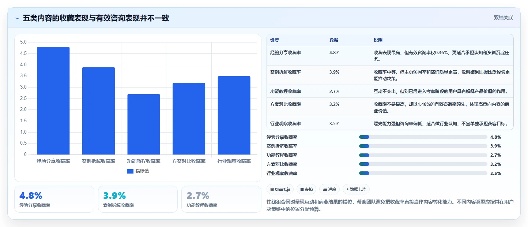Click the 行业观察收藏率 x-axis label

point(234,161)
